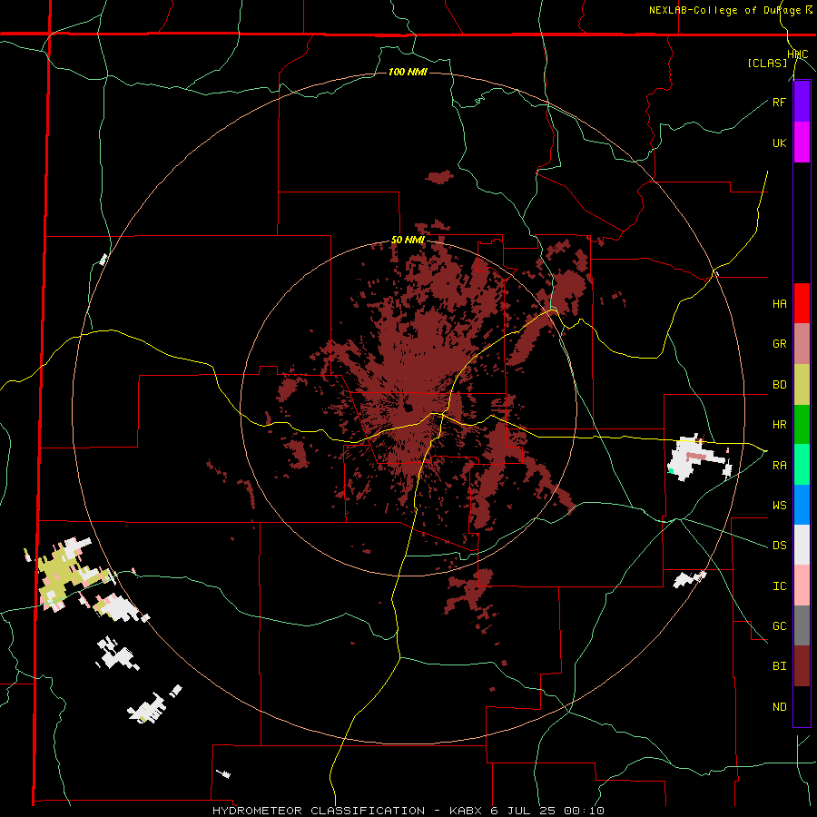Click the IC legend label
This screenshot has width=817, height=817.
coord(779,586)
